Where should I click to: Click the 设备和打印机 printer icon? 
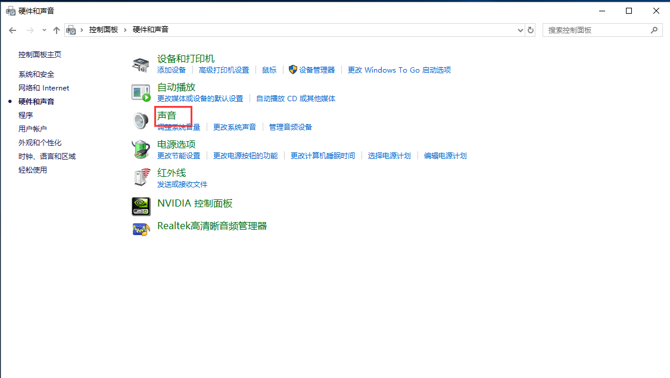tap(141, 64)
